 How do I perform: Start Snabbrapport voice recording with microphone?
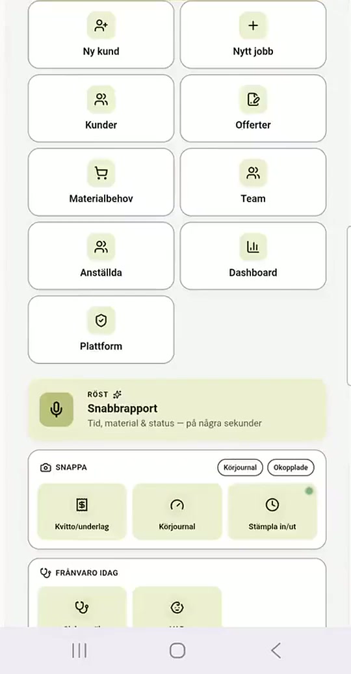57,410
